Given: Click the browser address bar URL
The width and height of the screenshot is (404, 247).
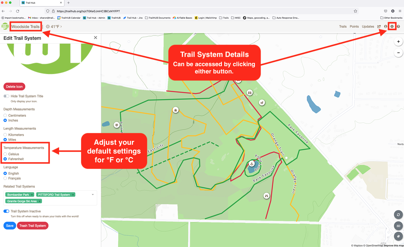Looking at the screenshot, I should [x=88, y=11].
